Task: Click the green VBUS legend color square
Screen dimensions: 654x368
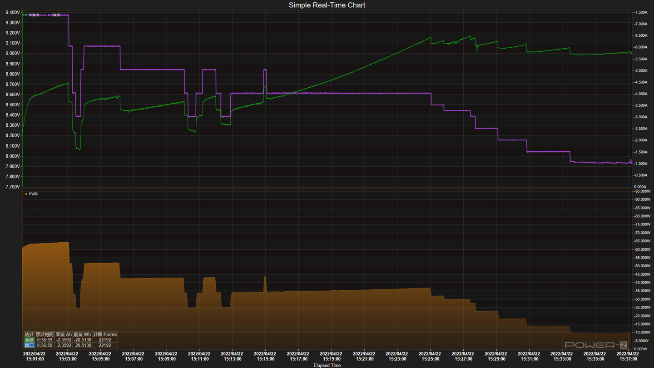Action: (x=26, y=15)
